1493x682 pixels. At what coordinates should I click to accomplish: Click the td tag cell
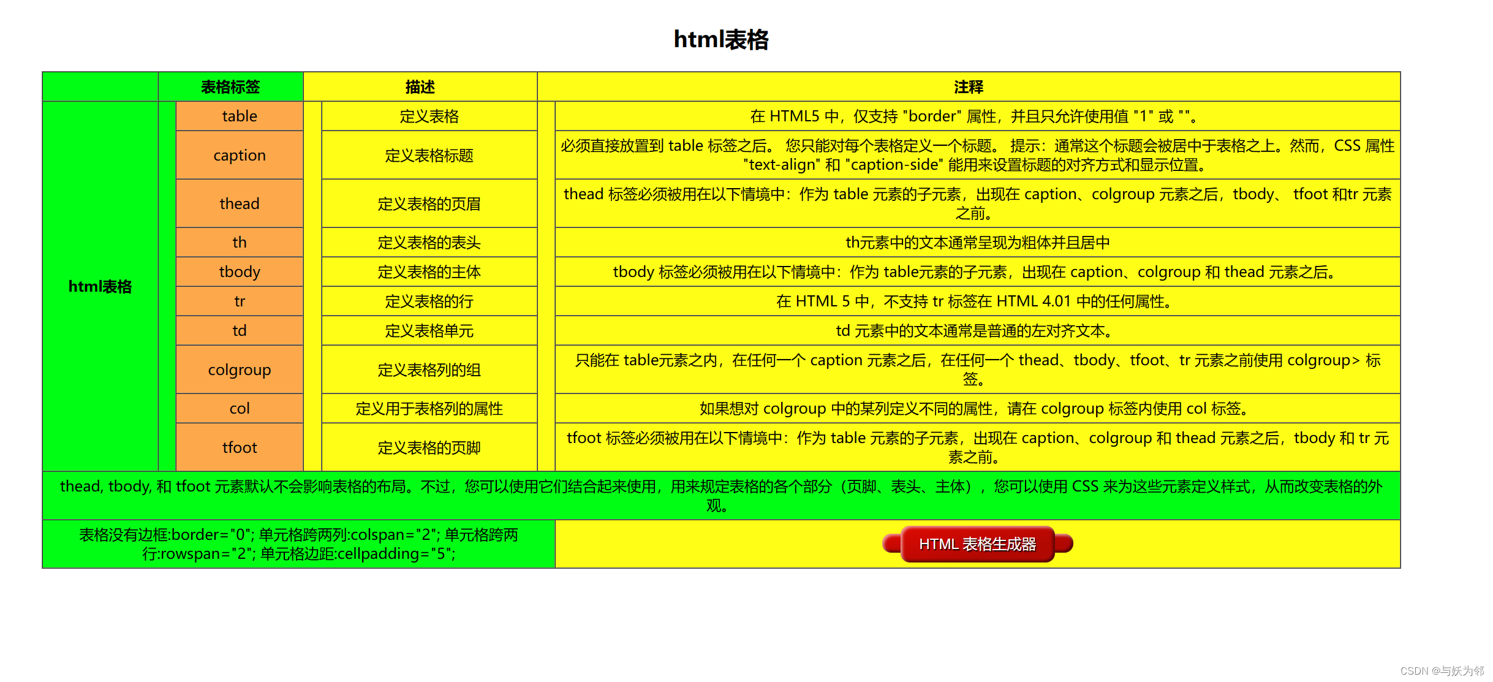tap(240, 330)
